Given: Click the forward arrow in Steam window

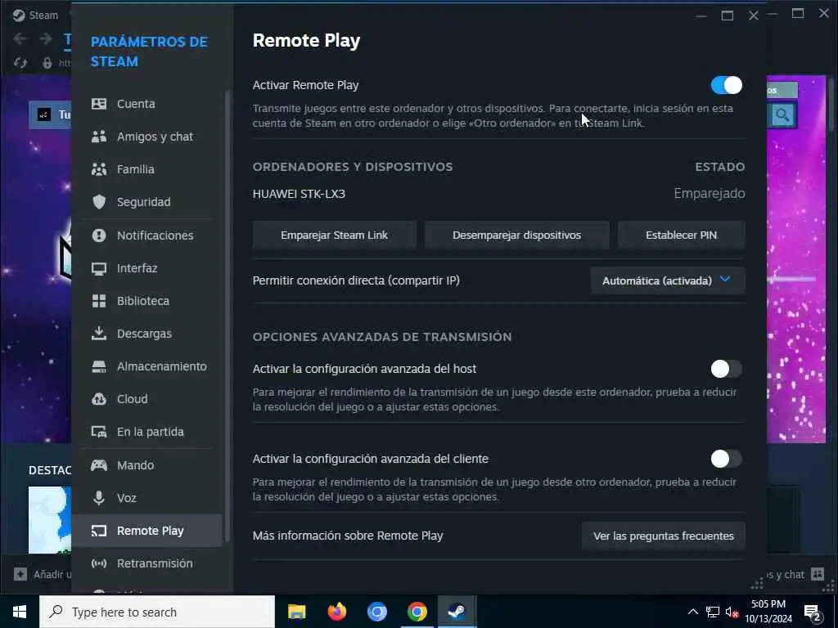Looking at the screenshot, I should [46, 38].
